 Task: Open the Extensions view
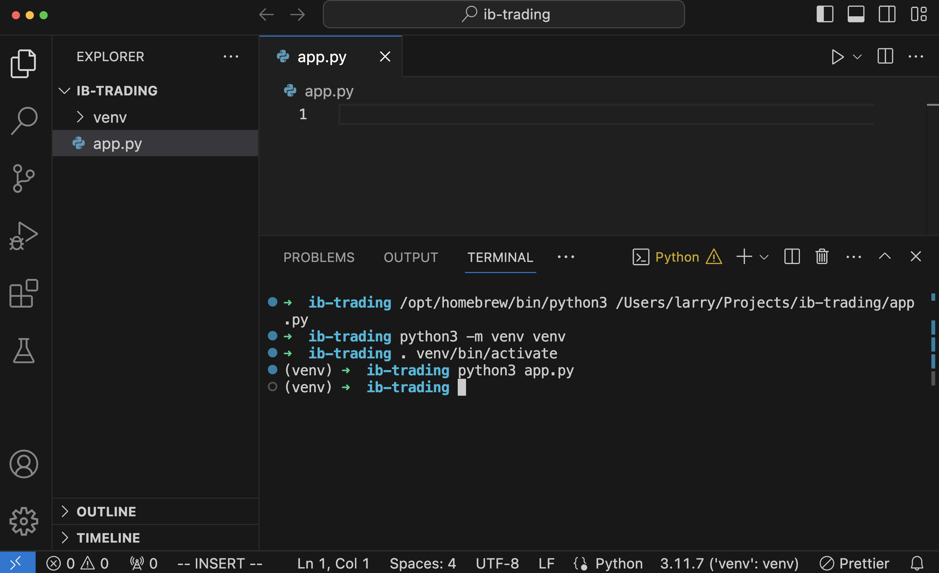[24, 293]
